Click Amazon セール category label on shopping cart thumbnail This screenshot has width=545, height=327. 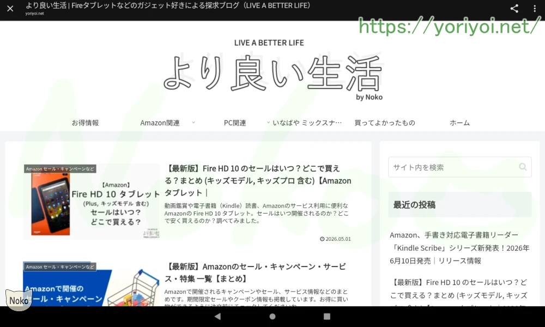tap(60, 267)
